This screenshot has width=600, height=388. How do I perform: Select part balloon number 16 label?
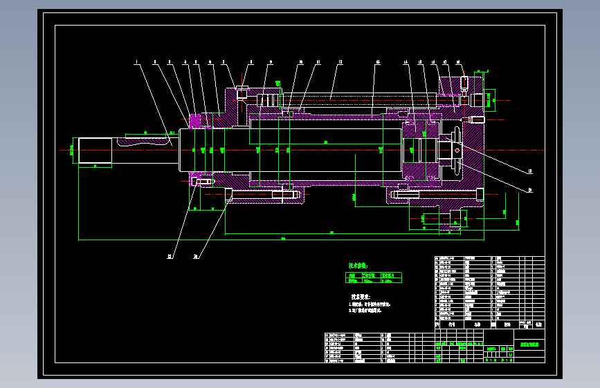pos(433,62)
